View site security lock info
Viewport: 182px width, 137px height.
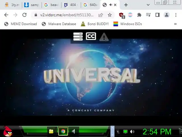36,15
